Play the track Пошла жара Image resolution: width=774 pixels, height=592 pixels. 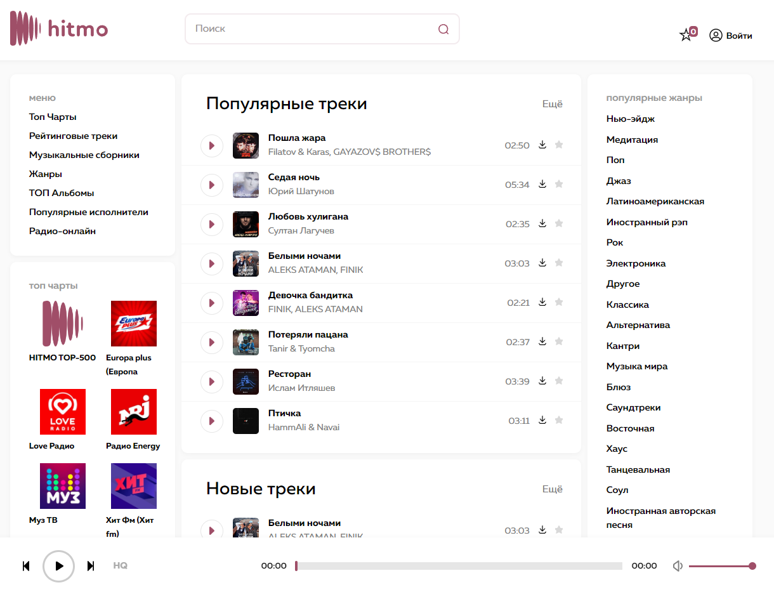pyautogui.click(x=212, y=146)
